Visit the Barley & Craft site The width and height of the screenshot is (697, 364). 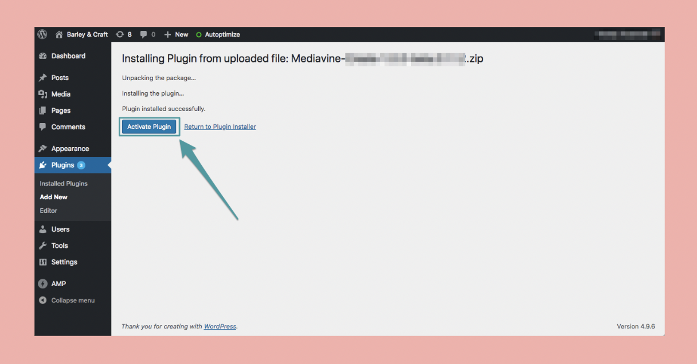point(87,34)
